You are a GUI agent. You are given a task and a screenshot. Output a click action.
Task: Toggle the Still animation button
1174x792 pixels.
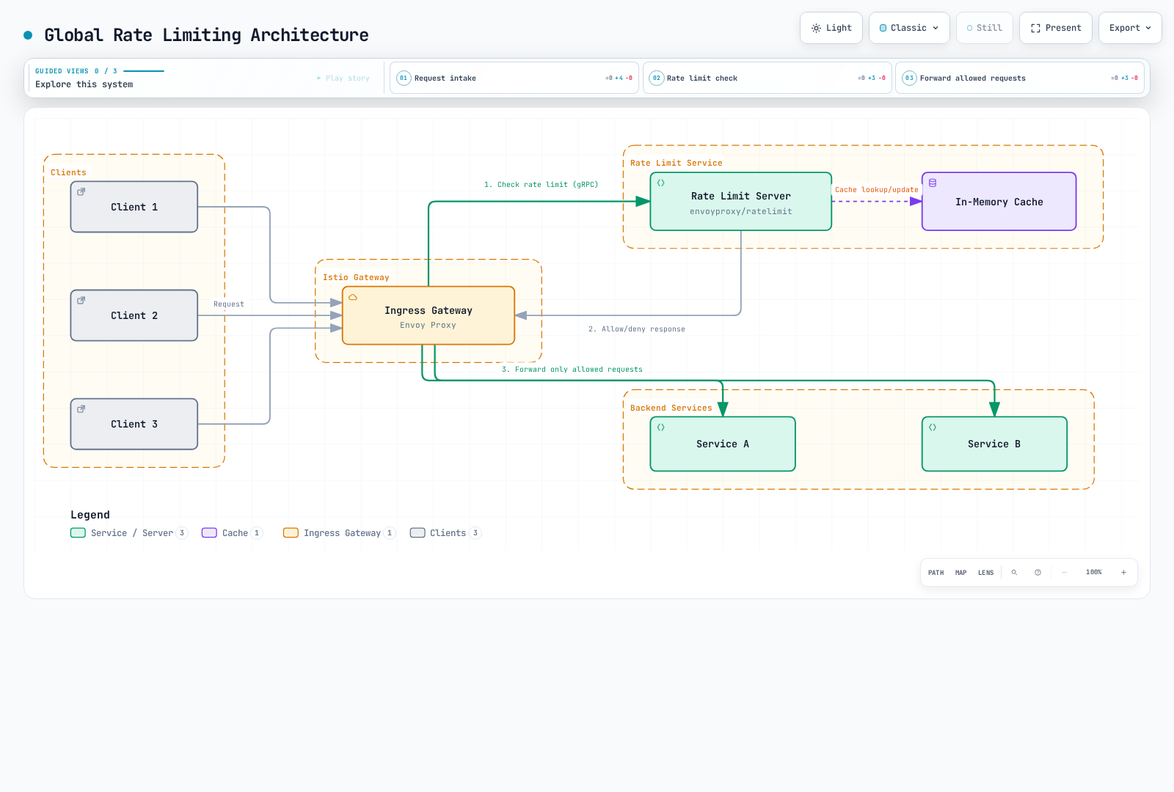[985, 28]
